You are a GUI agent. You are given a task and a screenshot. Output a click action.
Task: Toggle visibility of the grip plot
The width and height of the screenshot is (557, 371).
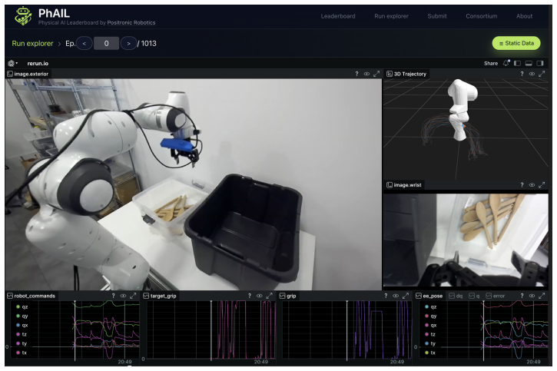(396, 296)
